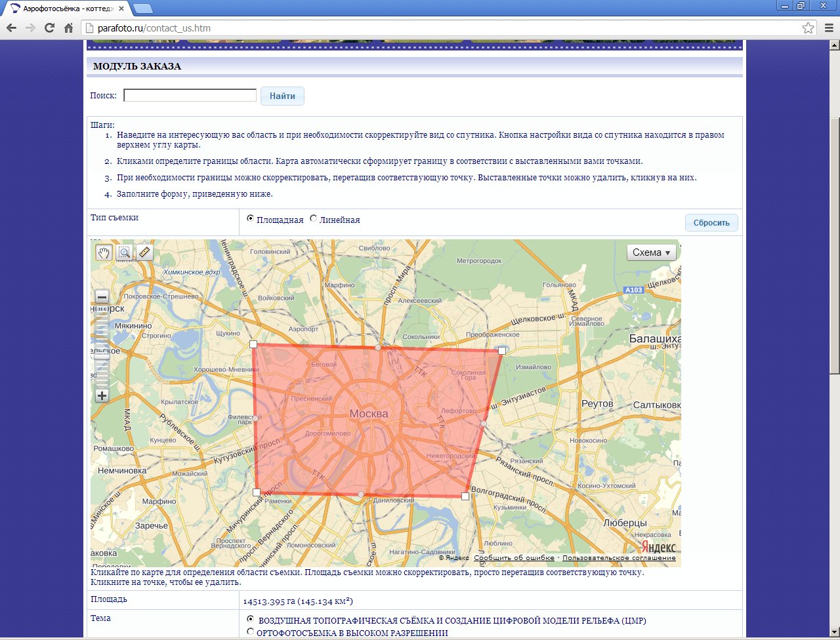This screenshot has height=640, width=840.
Task: Click the Салтыковка label on the map
Action: click(657, 405)
